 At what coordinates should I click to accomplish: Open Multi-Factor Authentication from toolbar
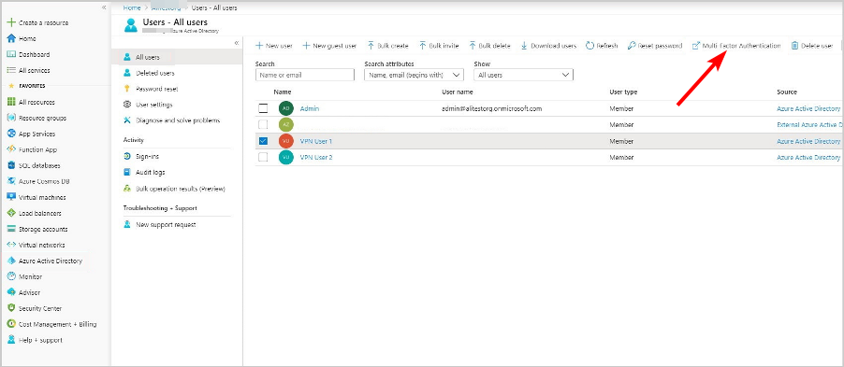735,46
